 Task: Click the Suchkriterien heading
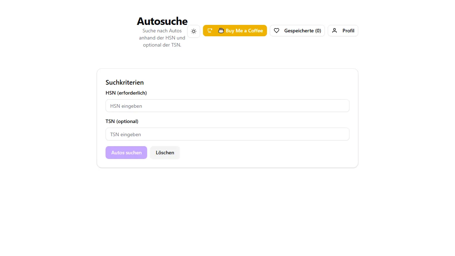(x=124, y=82)
